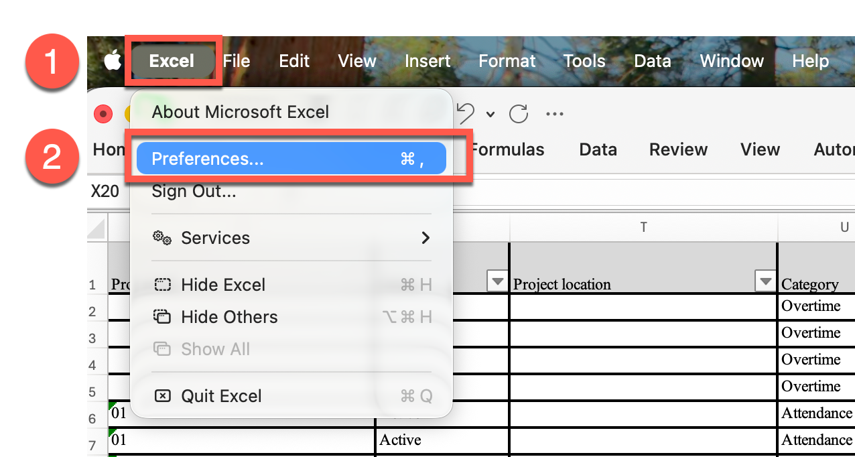
Task: Click the Name Box showing X20
Action: (x=105, y=192)
